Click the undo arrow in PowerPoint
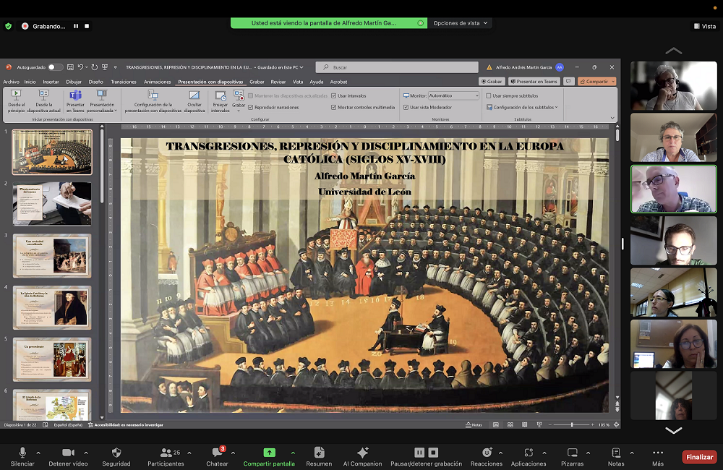 coord(81,67)
